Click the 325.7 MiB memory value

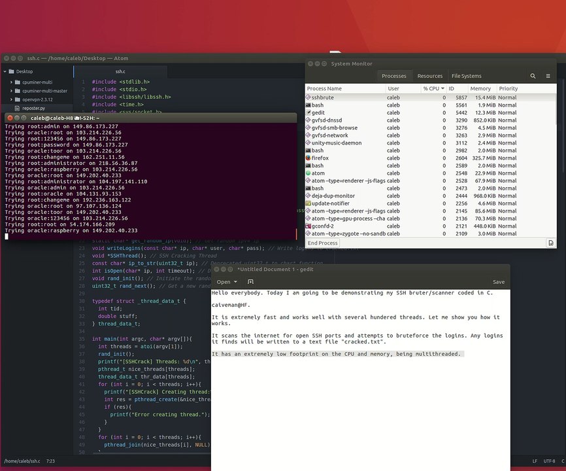[x=484, y=158]
